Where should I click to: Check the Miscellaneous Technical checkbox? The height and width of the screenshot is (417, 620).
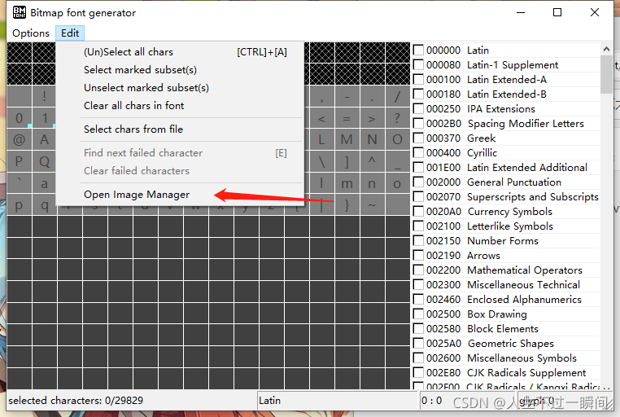pyautogui.click(x=418, y=284)
